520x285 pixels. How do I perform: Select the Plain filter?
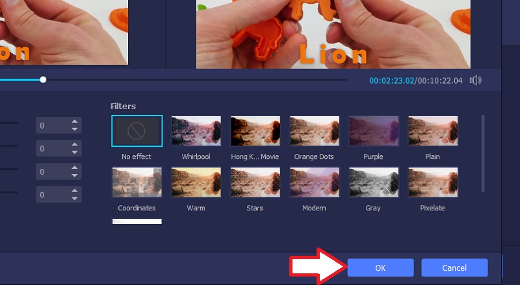(x=433, y=131)
